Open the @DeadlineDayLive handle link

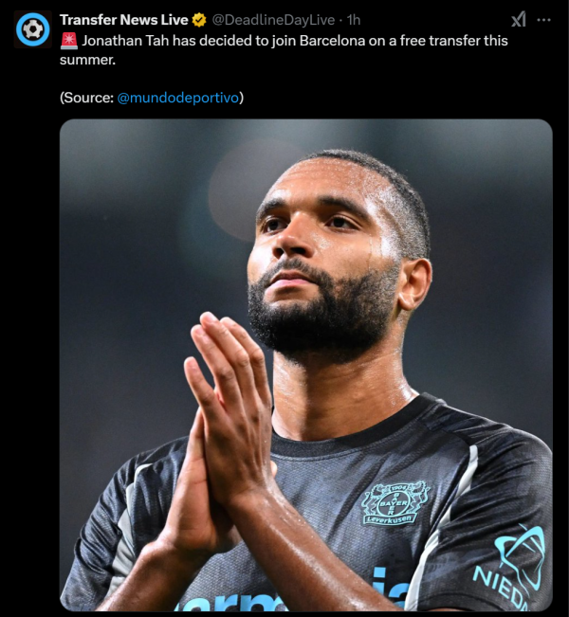[273, 20]
